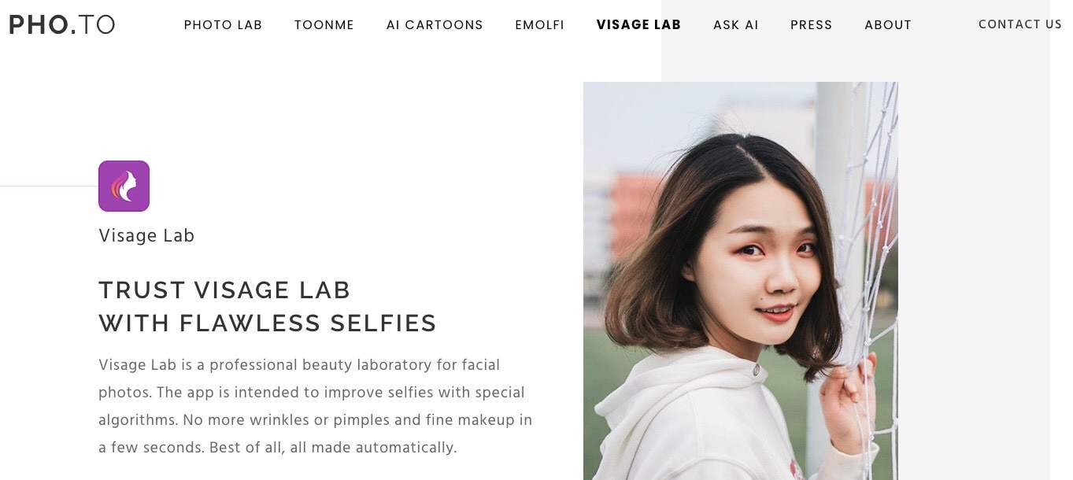1073x480 pixels.
Task: Click the "With Flawless Selfies" heading line
Action: tap(268, 323)
